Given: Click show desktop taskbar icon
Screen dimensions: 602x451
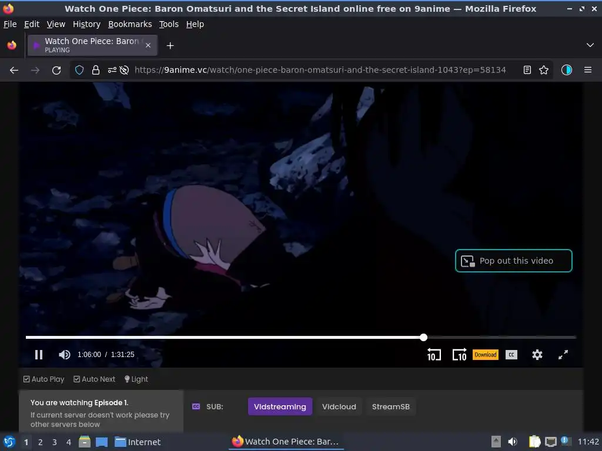Looking at the screenshot, I should click(x=101, y=442).
